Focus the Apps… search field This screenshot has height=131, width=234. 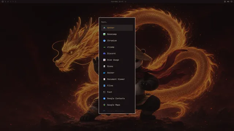click(x=117, y=22)
